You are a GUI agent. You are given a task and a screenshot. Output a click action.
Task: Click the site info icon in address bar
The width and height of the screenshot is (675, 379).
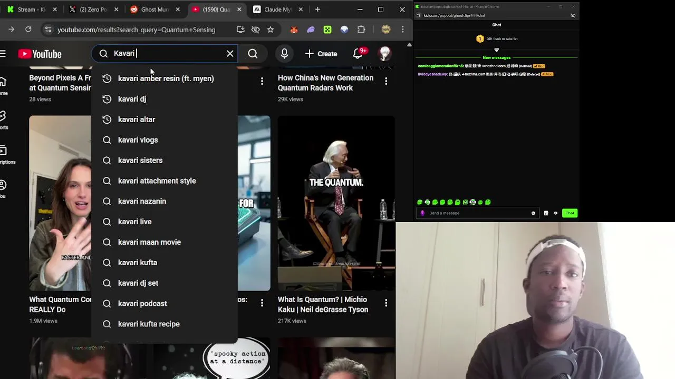tap(48, 29)
